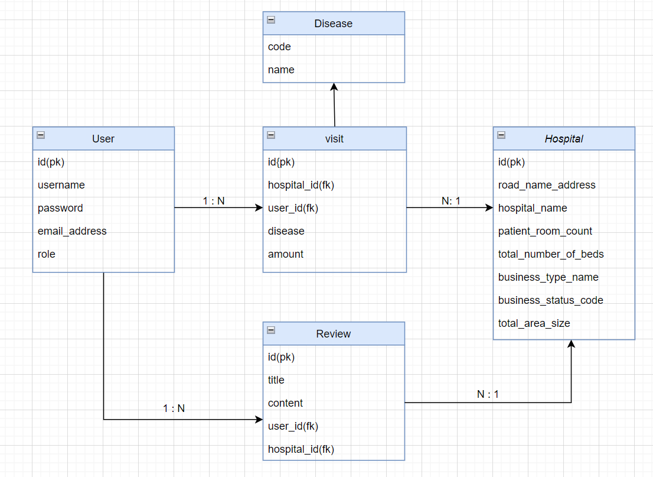
Task: Click the amount row in visit table
Action: click(285, 254)
